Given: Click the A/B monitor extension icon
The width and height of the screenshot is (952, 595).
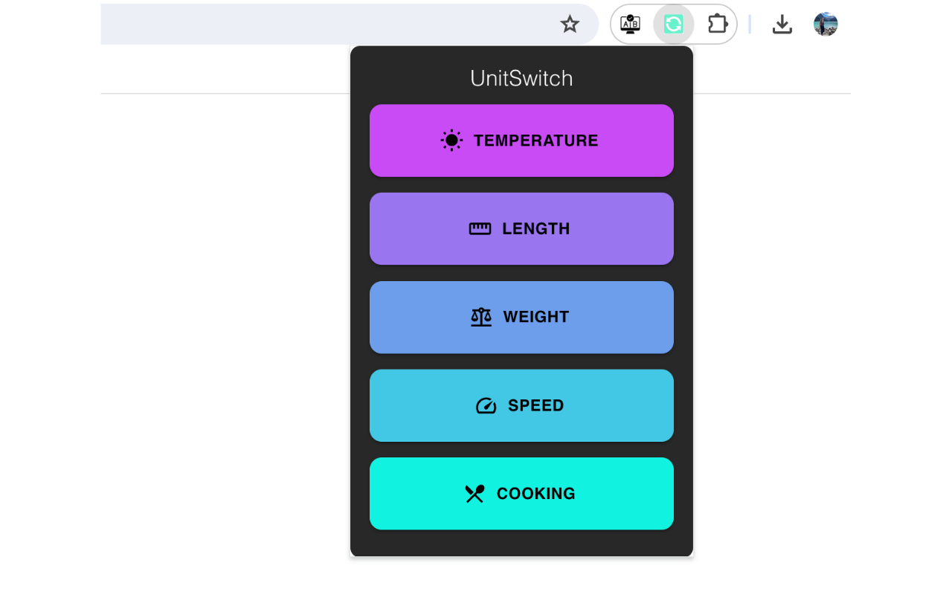Looking at the screenshot, I should [x=629, y=24].
